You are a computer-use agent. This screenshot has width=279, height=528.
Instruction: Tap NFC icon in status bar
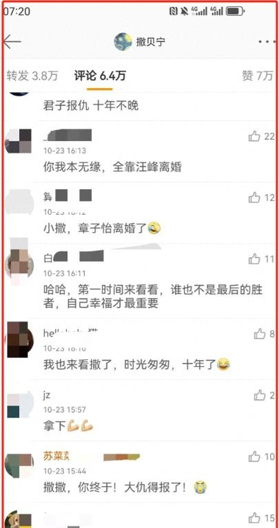[x=174, y=12]
